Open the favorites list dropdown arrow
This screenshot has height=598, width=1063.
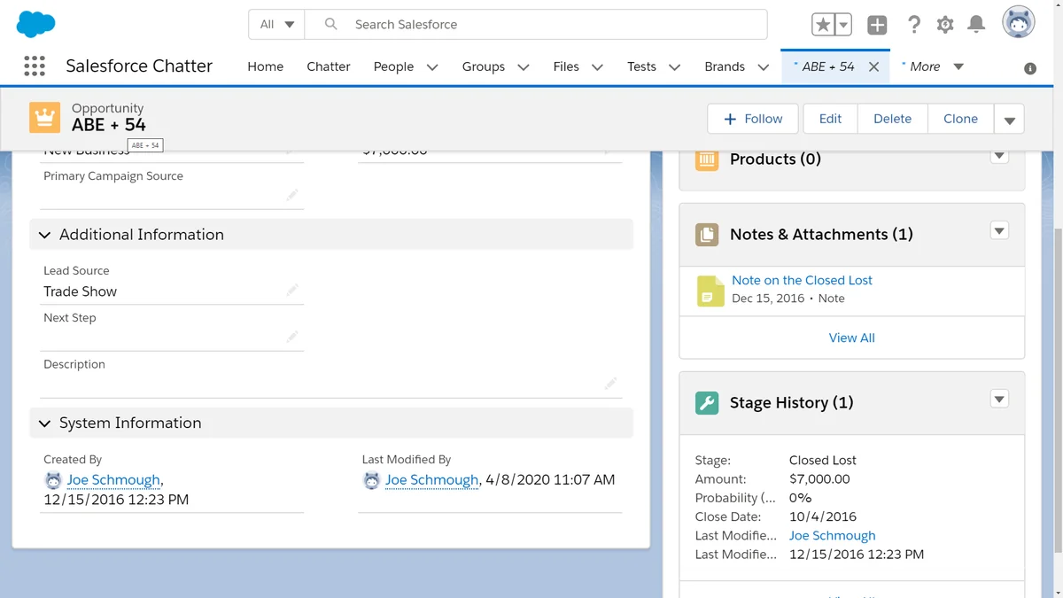click(843, 25)
